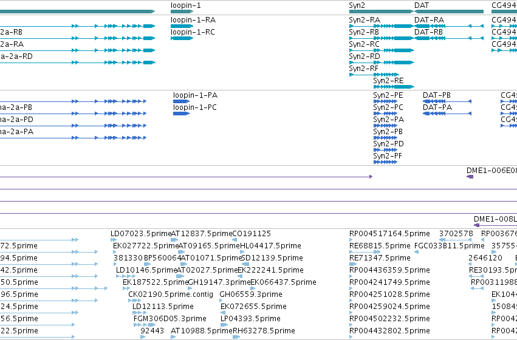Click the LD10146.5prime EST label

147,270
